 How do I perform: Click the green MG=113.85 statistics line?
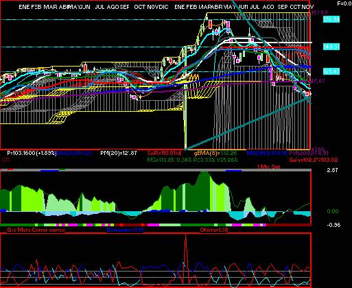(192, 160)
